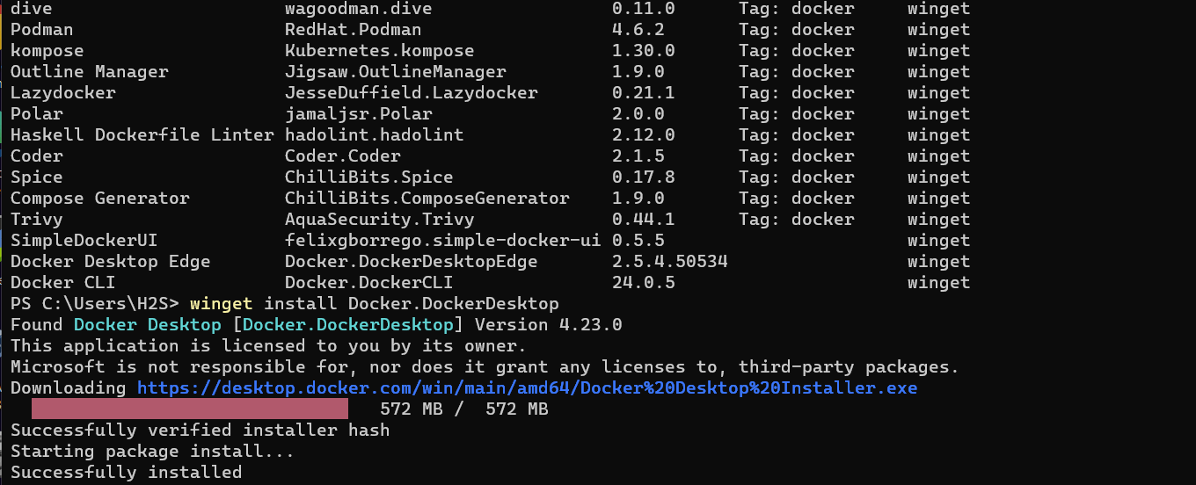Image resolution: width=1196 pixels, height=485 pixels.
Task: Click the AquaSecurity.Trivy package ID
Action: coord(379,220)
